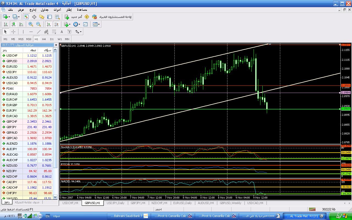
Task: Draw a horizontal line on chart
Action: [31, 32]
